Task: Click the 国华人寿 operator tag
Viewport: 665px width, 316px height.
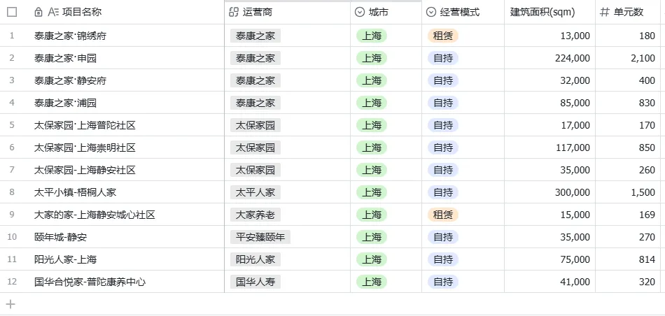Action: pyautogui.click(x=255, y=282)
